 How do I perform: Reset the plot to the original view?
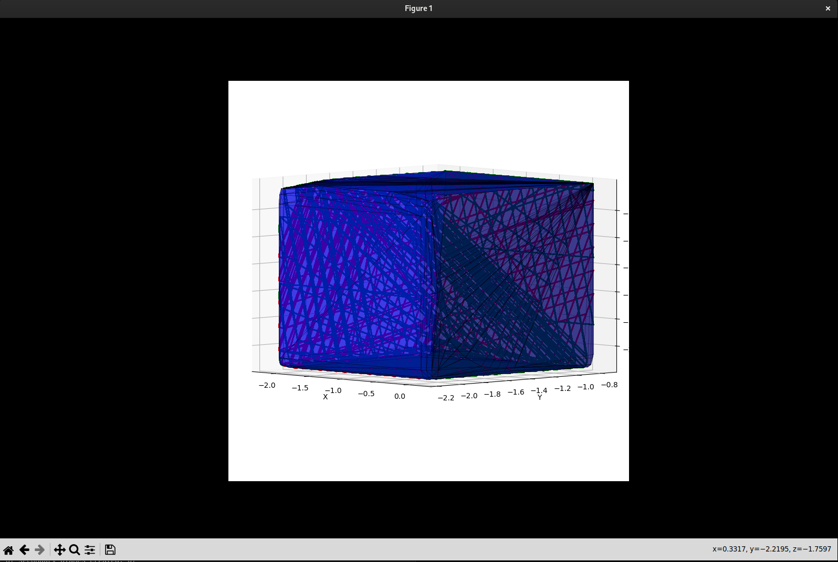(x=8, y=550)
